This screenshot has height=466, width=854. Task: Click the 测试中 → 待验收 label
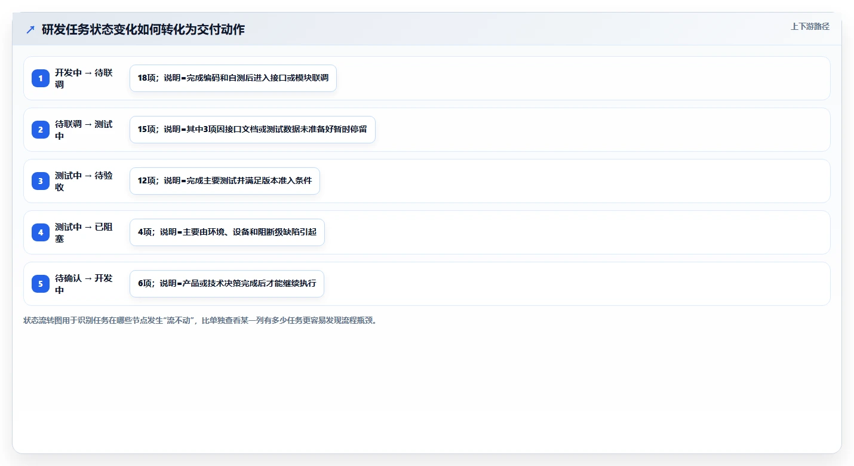coord(84,181)
